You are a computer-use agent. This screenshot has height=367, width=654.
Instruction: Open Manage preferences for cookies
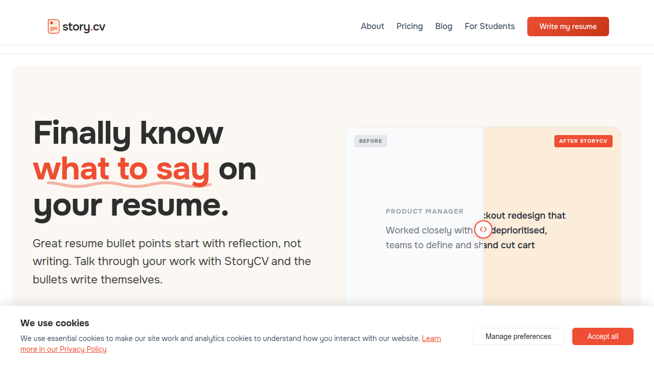tap(519, 336)
